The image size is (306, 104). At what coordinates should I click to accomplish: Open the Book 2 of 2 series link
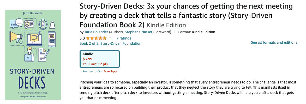point(110,43)
